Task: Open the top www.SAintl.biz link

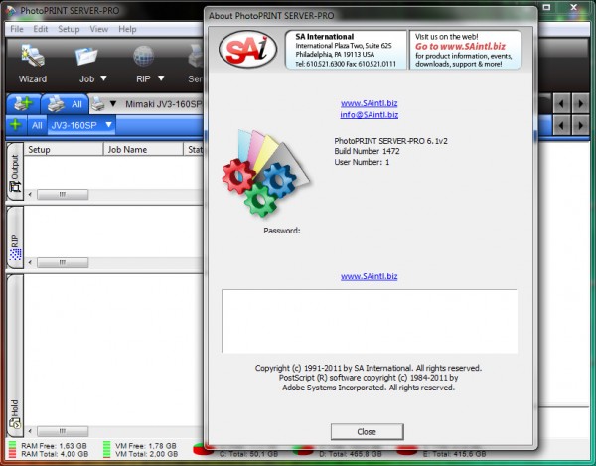Action: click(370, 103)
